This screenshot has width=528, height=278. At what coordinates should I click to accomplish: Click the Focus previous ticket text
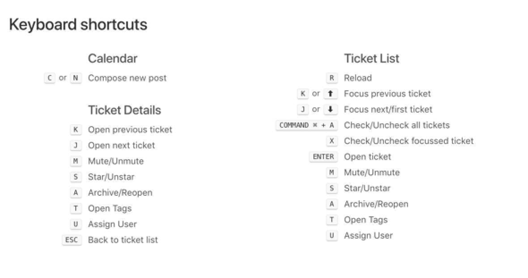pyautogui.click(x=387, y=94)
